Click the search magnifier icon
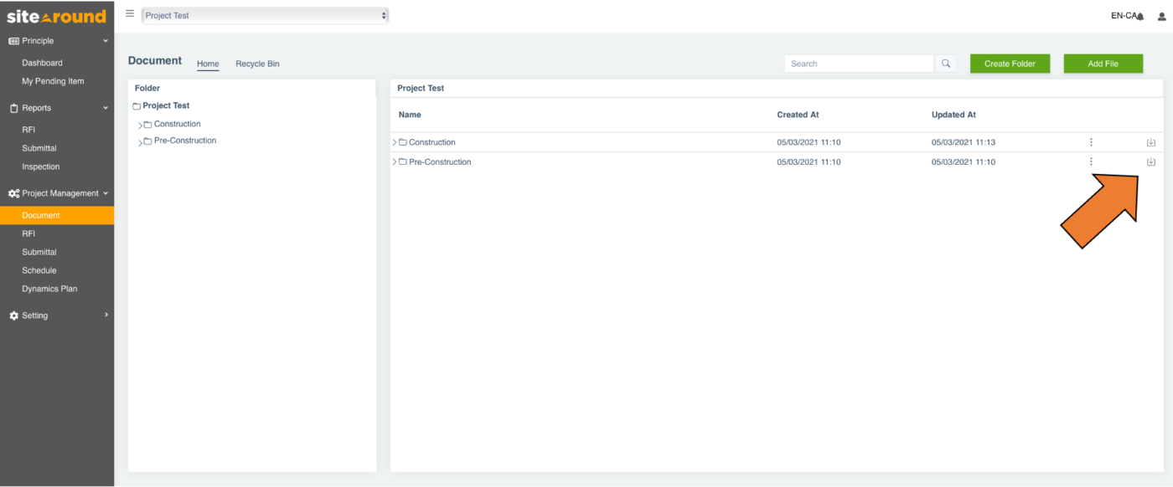Viewport: 1173px width, 487px height. click(946, 63)
